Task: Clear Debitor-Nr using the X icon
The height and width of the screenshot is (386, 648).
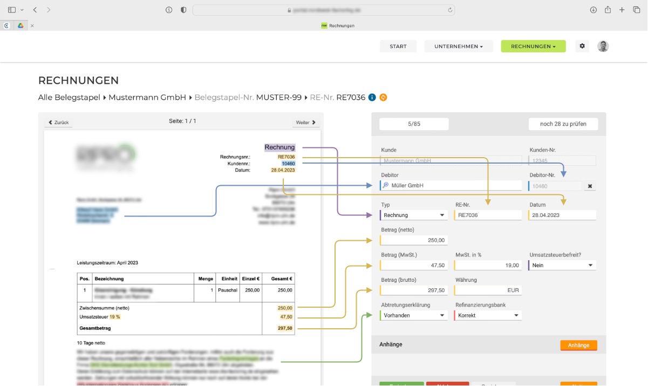Action: [590, 186]
